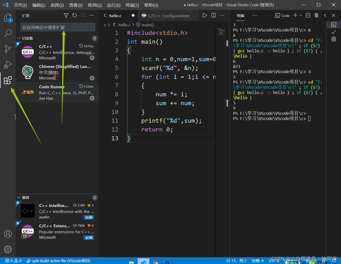
Task: Open the Search view in activity bar
Action: [x=8, y=33]
